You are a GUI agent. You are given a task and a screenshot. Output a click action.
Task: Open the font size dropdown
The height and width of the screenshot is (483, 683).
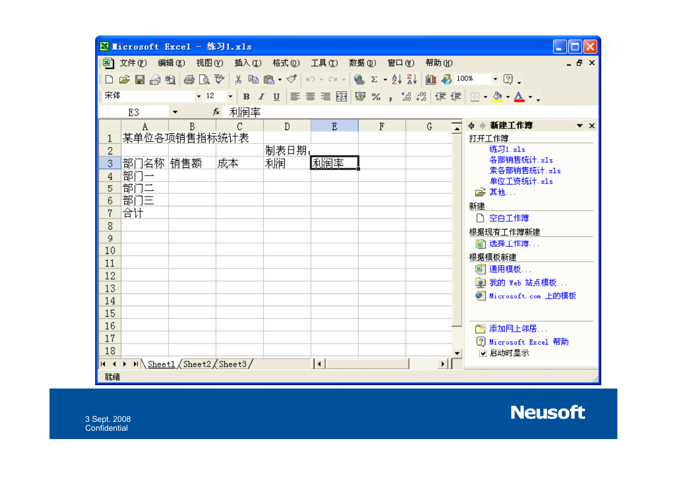click(x=231, y=96)
